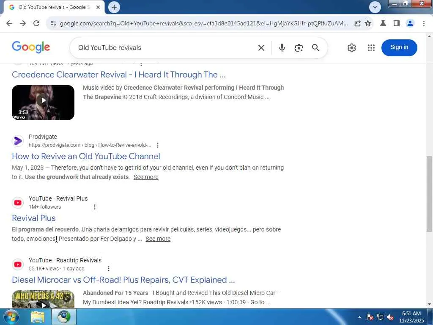Open Chrome three-dot menu
433x325 pixels.
(x=424, y=24)
